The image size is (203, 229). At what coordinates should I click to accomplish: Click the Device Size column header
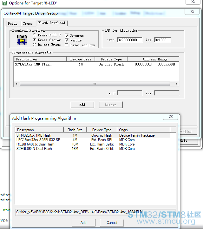tap(81, 59)
